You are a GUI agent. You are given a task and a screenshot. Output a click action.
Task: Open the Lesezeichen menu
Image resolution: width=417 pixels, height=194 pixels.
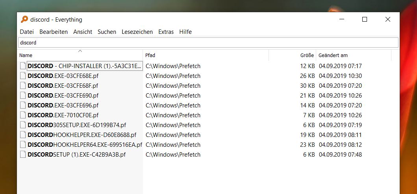click(x=137, y=32)
